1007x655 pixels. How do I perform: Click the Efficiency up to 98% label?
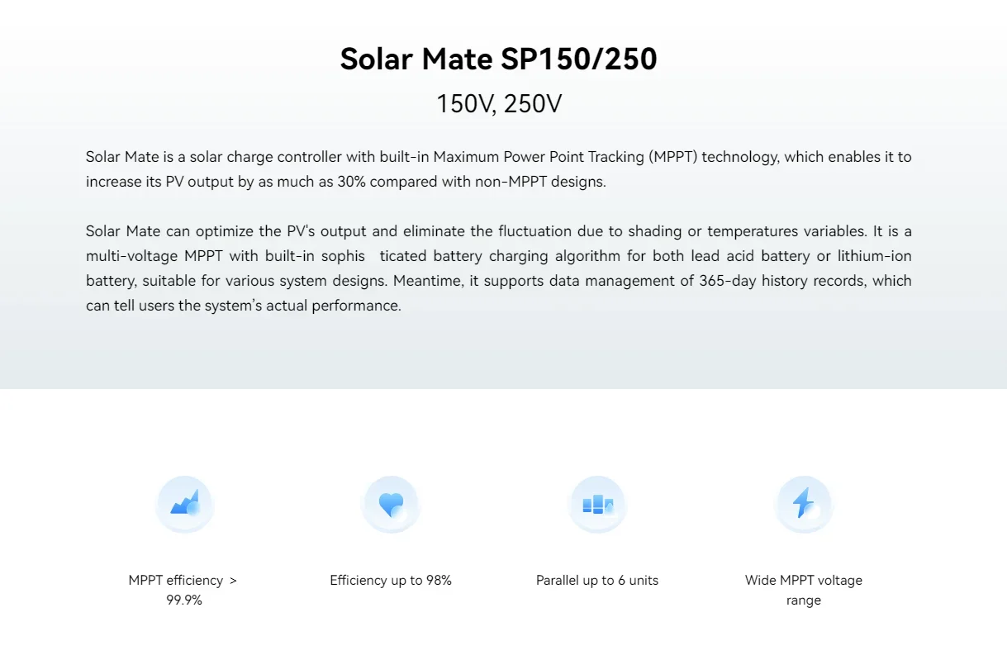tap(391, 580)
